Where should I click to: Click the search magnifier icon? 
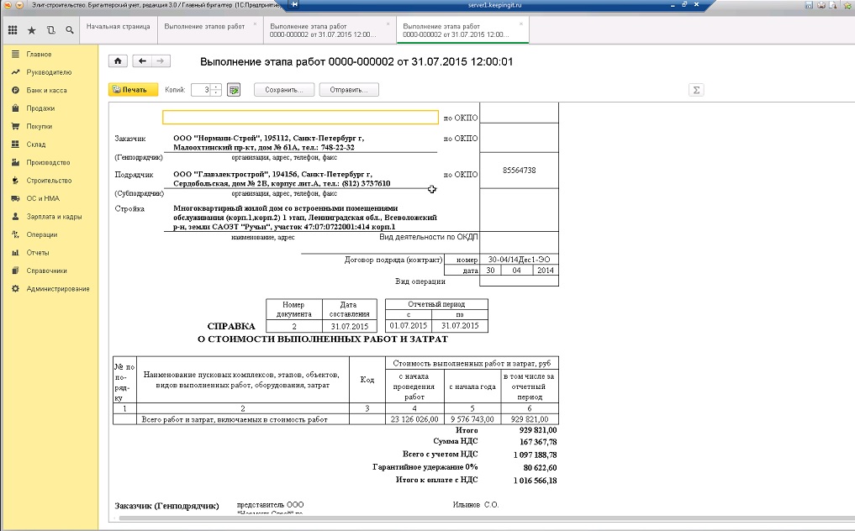(69, 30)
